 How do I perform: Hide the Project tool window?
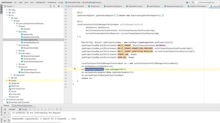[x=62, y=6]
